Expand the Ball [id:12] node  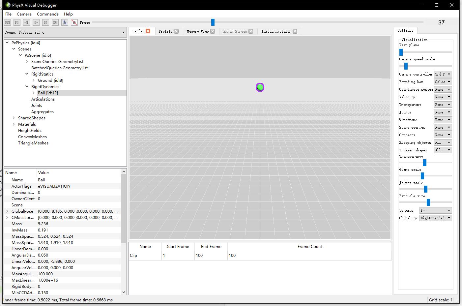(34, 93)
